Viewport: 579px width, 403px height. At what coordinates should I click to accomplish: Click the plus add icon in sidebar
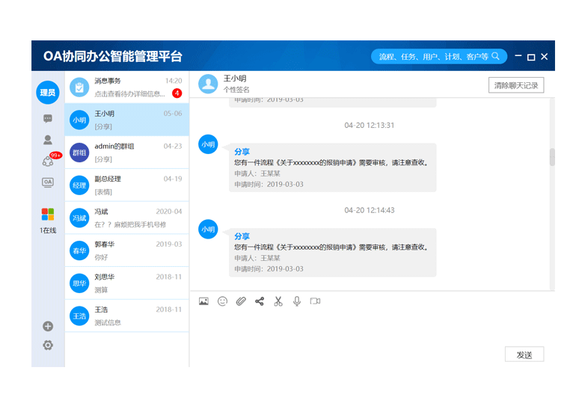pos(48,326)
